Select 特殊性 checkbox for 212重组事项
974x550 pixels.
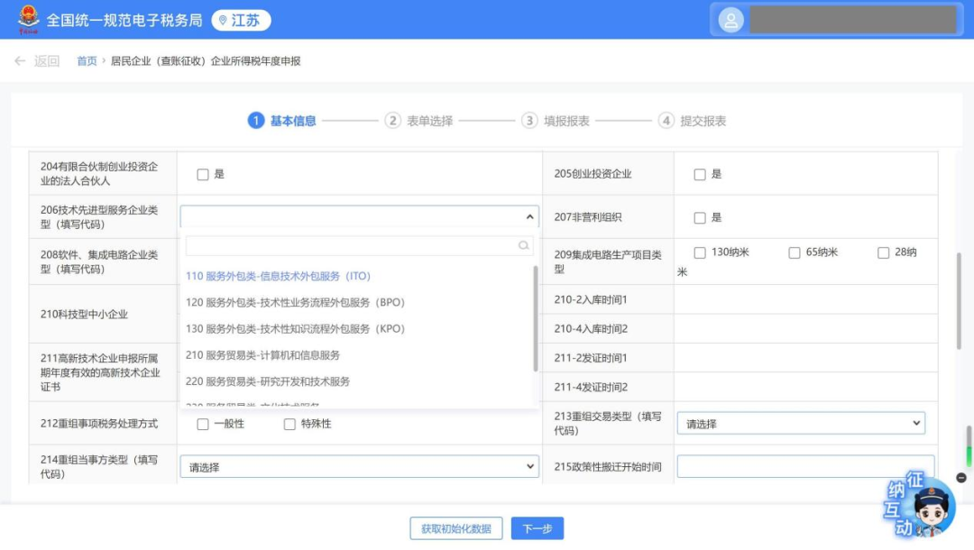pos(289,424)
